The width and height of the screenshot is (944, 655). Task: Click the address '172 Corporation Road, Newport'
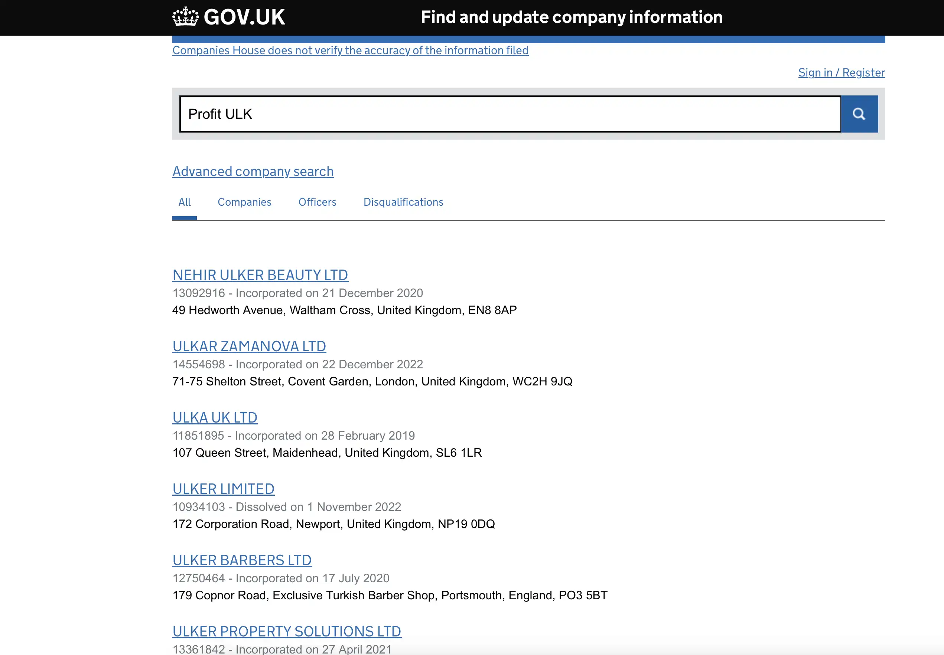coord(258,524)
